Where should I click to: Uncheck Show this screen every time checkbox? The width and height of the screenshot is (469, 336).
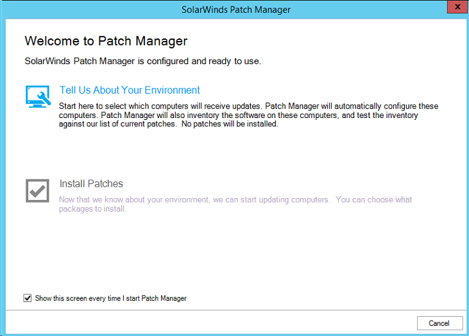[27, 298]
